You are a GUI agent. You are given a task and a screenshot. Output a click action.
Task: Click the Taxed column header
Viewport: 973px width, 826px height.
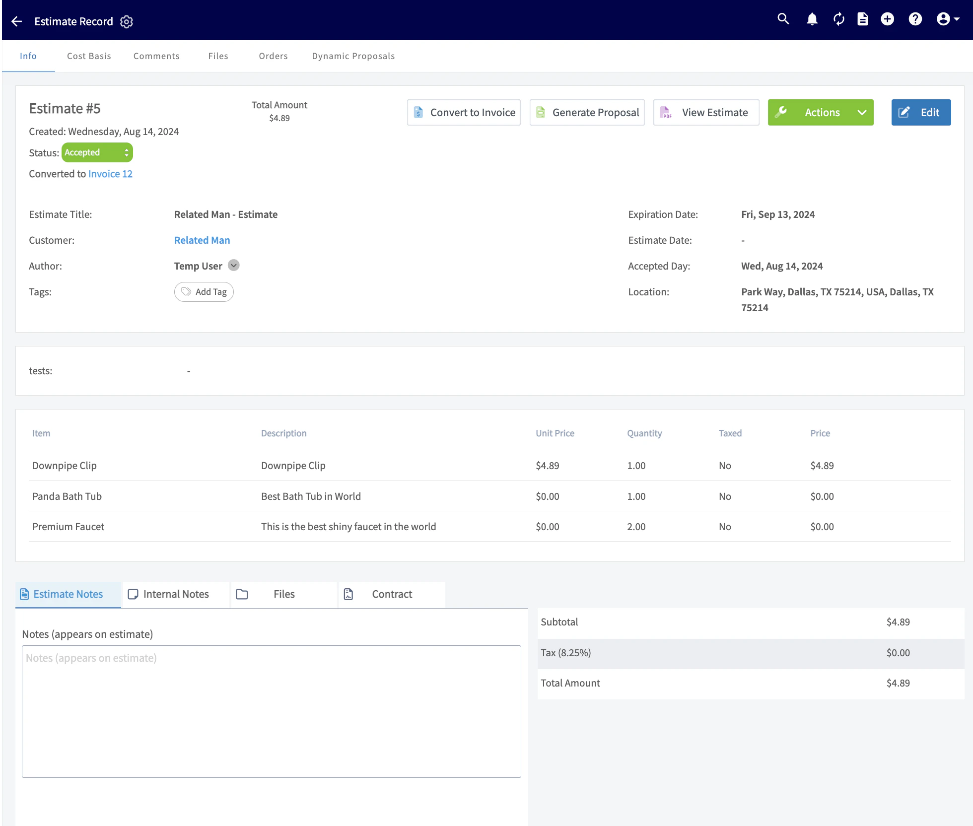pos(730,433)
